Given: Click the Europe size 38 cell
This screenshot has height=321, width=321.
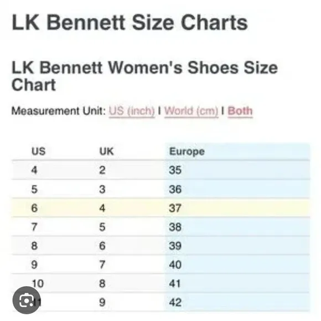Looking at the screenshot, I should click(x=175, y=227).
